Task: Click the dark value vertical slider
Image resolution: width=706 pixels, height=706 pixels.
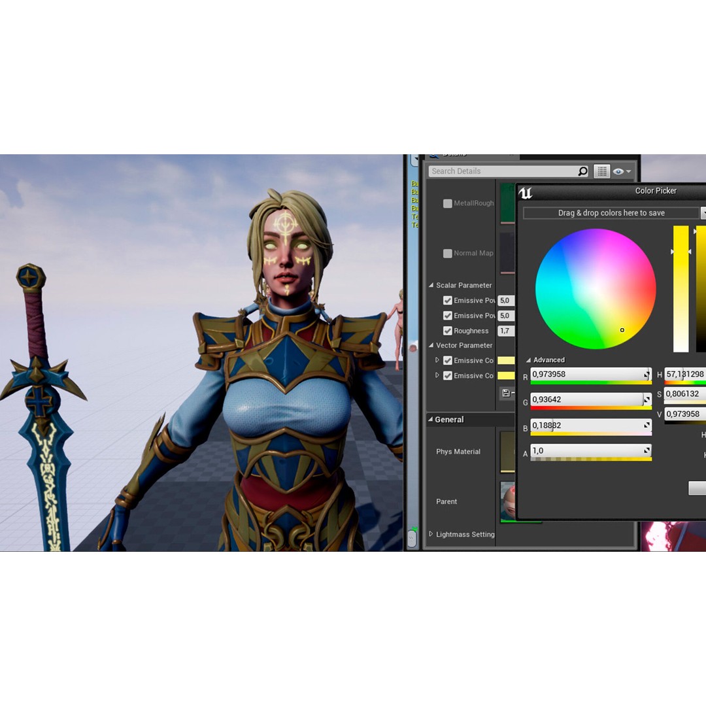Action: point(701,289)
